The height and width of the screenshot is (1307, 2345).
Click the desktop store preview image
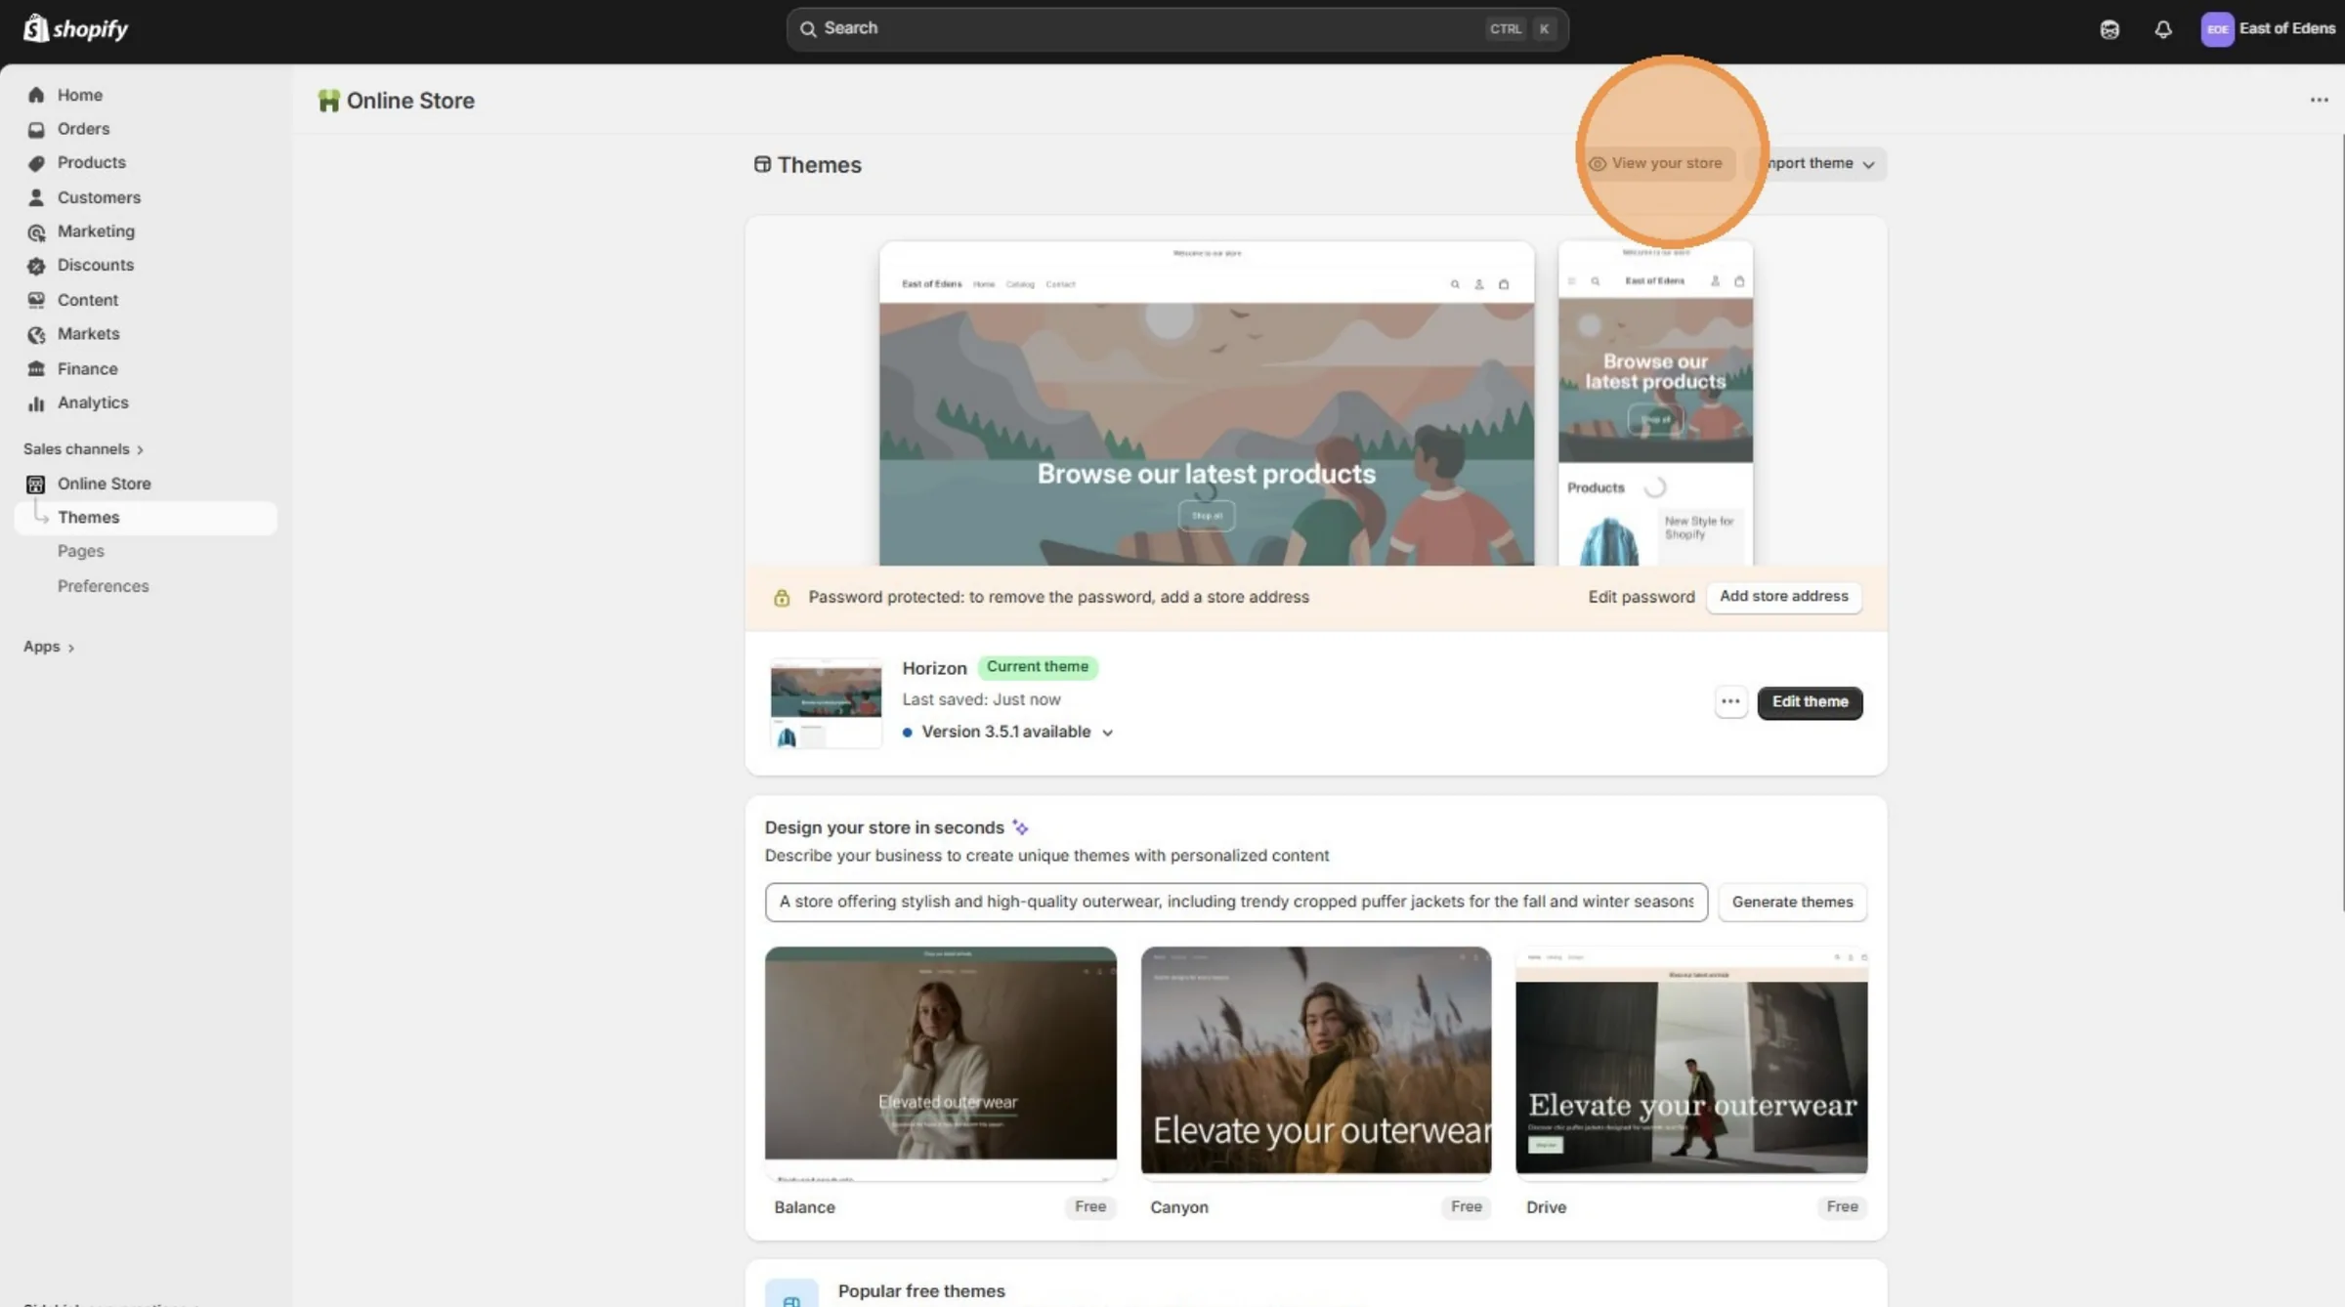(1207, 403)
